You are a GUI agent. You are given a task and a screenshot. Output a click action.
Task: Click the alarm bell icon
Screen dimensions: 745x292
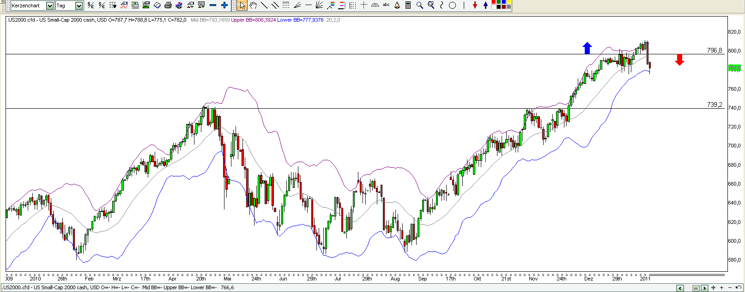(397, 6)
